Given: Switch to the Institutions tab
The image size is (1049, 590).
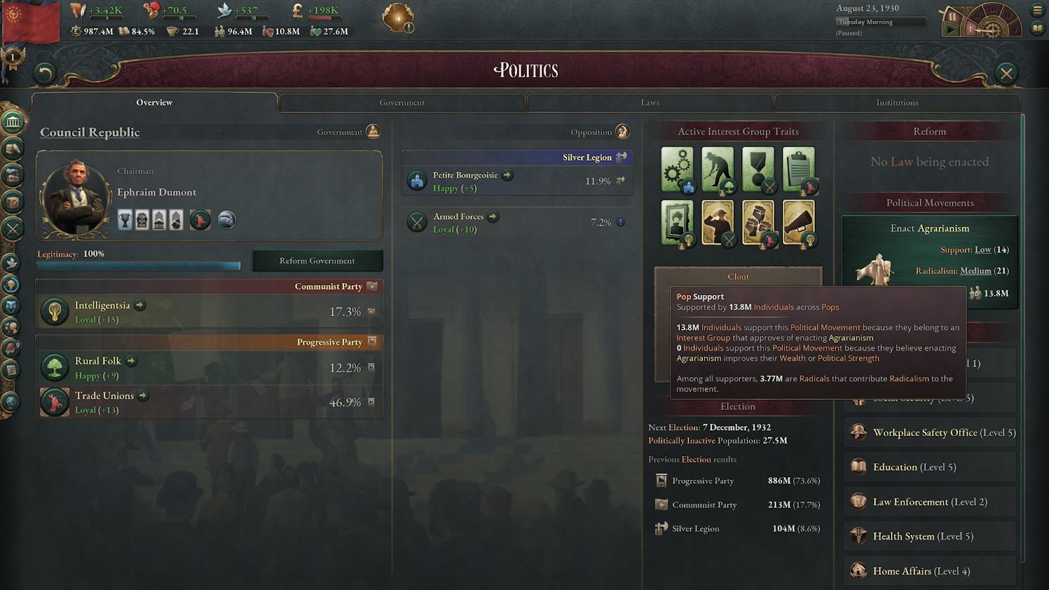Looking at the screenshot, I should [897, 103].
